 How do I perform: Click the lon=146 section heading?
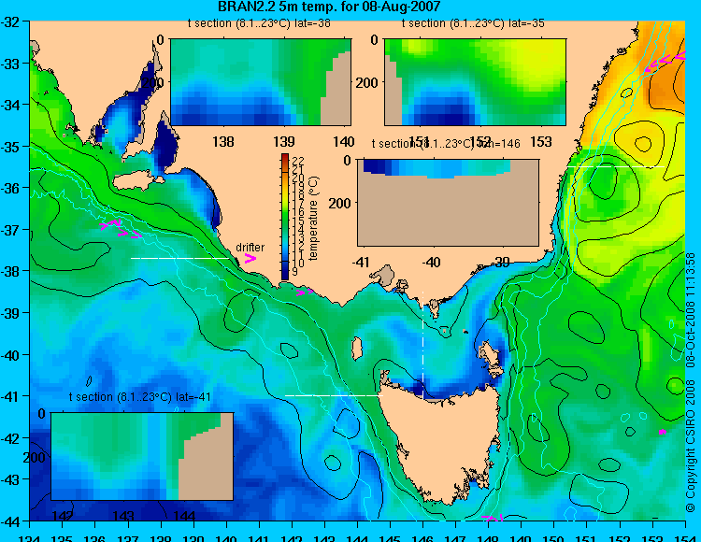coord(446,143)
